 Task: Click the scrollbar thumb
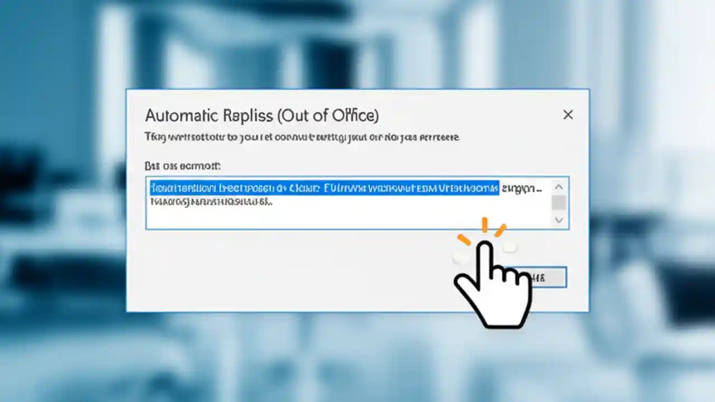click(x=559, y=203)
